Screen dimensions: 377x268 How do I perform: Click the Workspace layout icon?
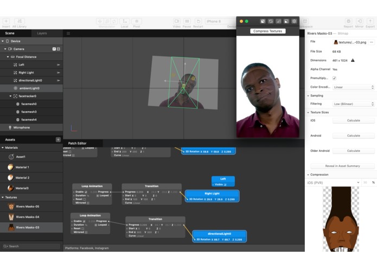click(x=305, y=21)
